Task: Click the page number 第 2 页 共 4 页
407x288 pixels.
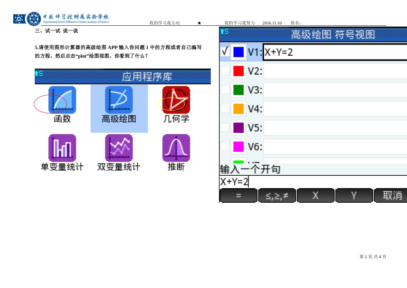Action: [x=373, y=257]
